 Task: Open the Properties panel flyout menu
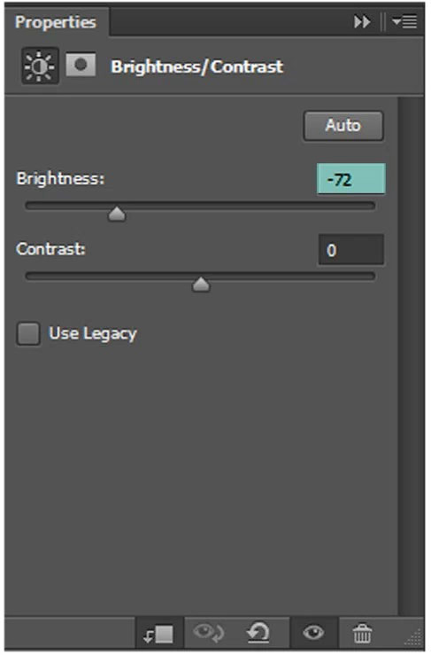coord(404,22)
